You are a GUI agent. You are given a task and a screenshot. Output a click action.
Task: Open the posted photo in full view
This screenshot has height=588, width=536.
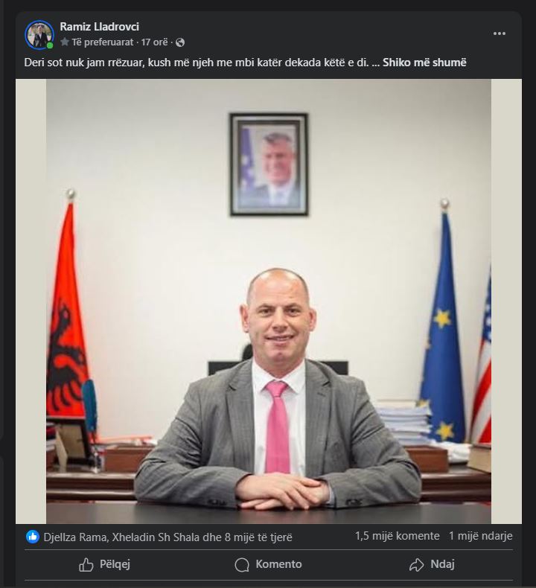tap(269, 301)
